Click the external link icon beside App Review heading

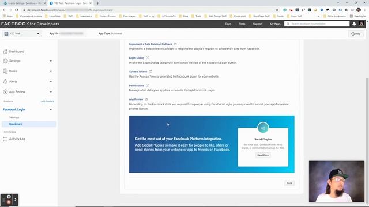pos(146,99)
